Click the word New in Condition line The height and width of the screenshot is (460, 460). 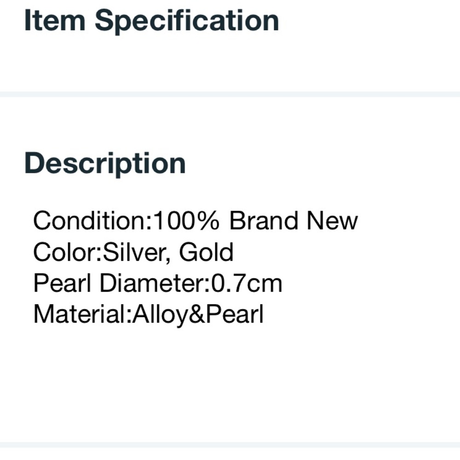click(x=332, y=221)
